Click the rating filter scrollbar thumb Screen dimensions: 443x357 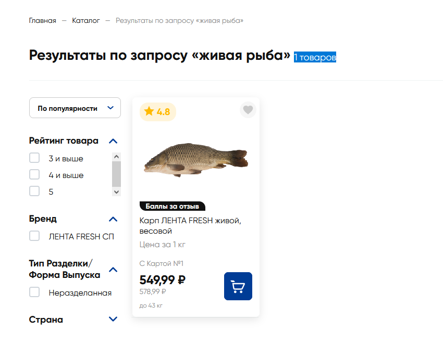116,174
